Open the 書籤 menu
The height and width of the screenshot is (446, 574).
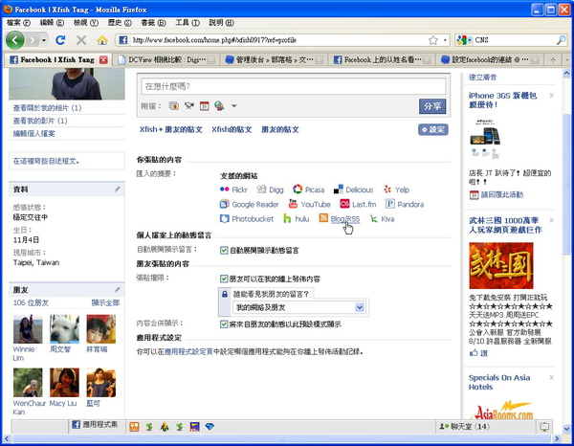[153, 23]
